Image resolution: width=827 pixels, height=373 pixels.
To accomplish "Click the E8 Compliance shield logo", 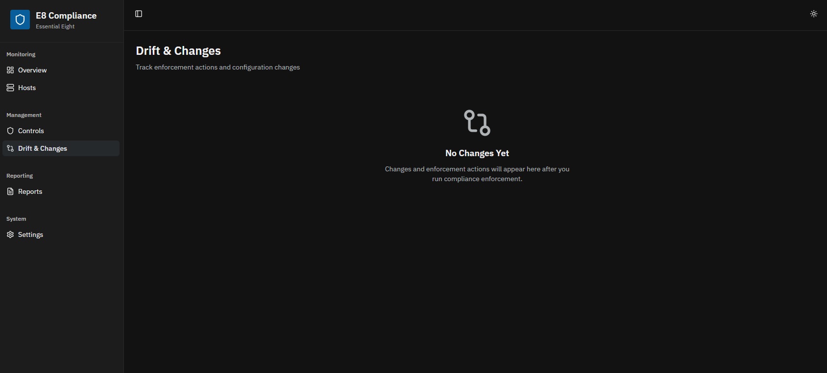I will click(x=20, y=20).
